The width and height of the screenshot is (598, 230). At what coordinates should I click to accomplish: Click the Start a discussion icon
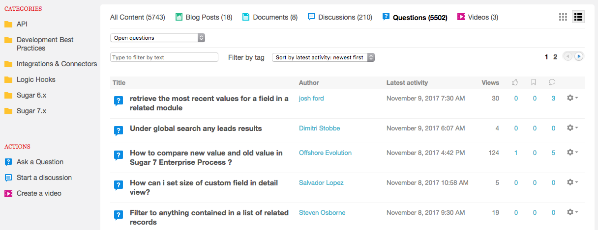pos(8,178)
